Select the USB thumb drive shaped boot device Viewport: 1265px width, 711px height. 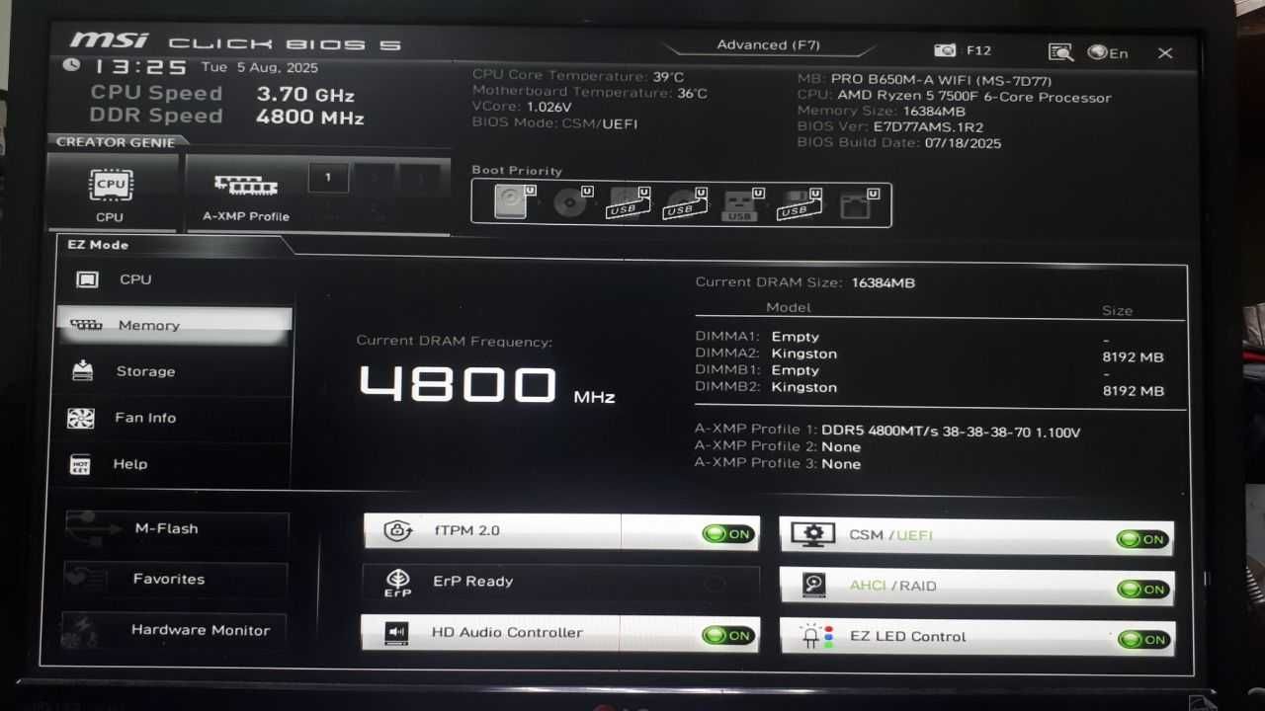pos(741,203)
